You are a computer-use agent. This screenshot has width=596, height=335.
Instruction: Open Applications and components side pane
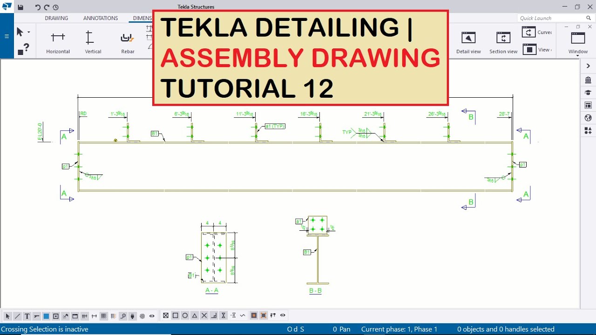click(x=588, y=80)
